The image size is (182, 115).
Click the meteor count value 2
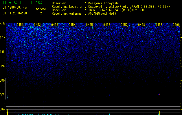41,13
